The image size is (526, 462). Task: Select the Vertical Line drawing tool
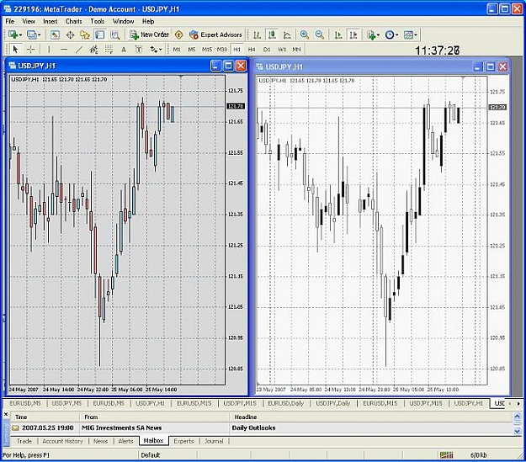[49, 50]
